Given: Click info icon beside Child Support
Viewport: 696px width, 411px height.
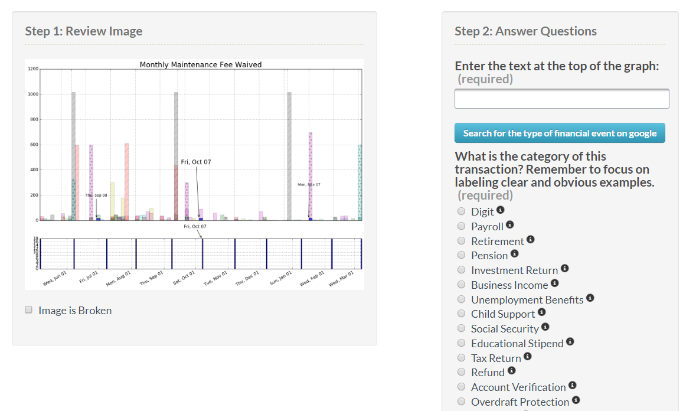Looking at the screenshot, I should (541, 312).
